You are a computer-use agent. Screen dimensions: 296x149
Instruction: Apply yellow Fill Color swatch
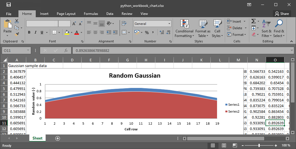click(67, 32)
